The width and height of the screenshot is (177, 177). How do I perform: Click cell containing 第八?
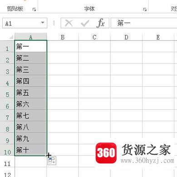[31, 127]
